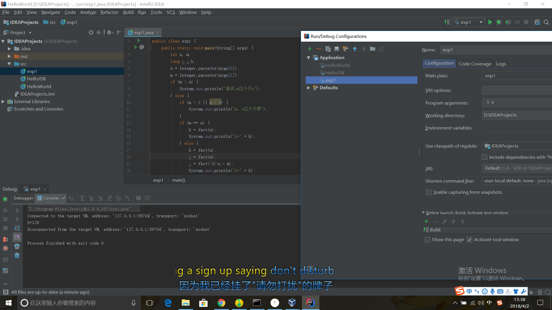Click Step Over icon in debugger toolbar

pos(82,198)
